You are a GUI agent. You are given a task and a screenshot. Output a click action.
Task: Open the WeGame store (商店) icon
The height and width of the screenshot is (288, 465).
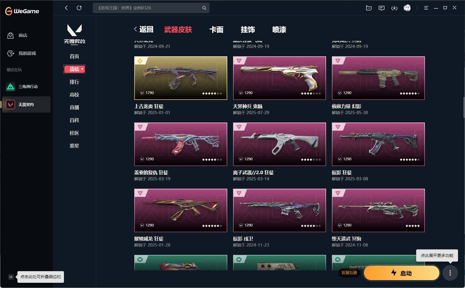[10, 35]
